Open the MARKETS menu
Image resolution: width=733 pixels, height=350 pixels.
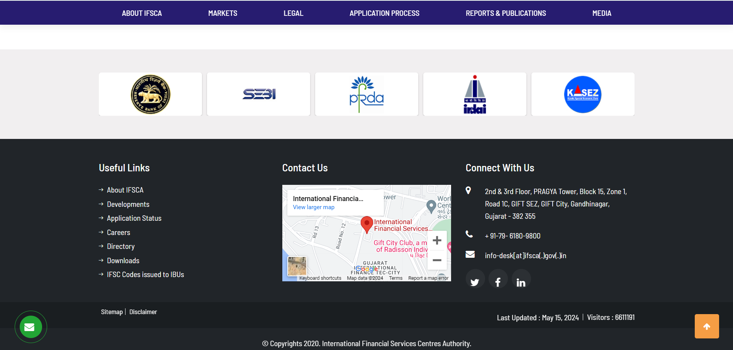click(x=223, y=13)
